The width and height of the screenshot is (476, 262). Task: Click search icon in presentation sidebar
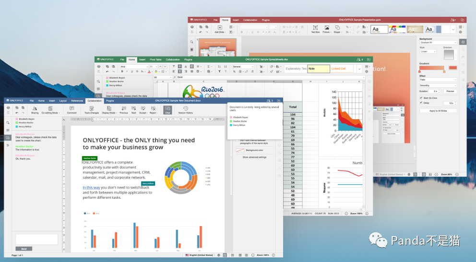(x=191, y=42)
